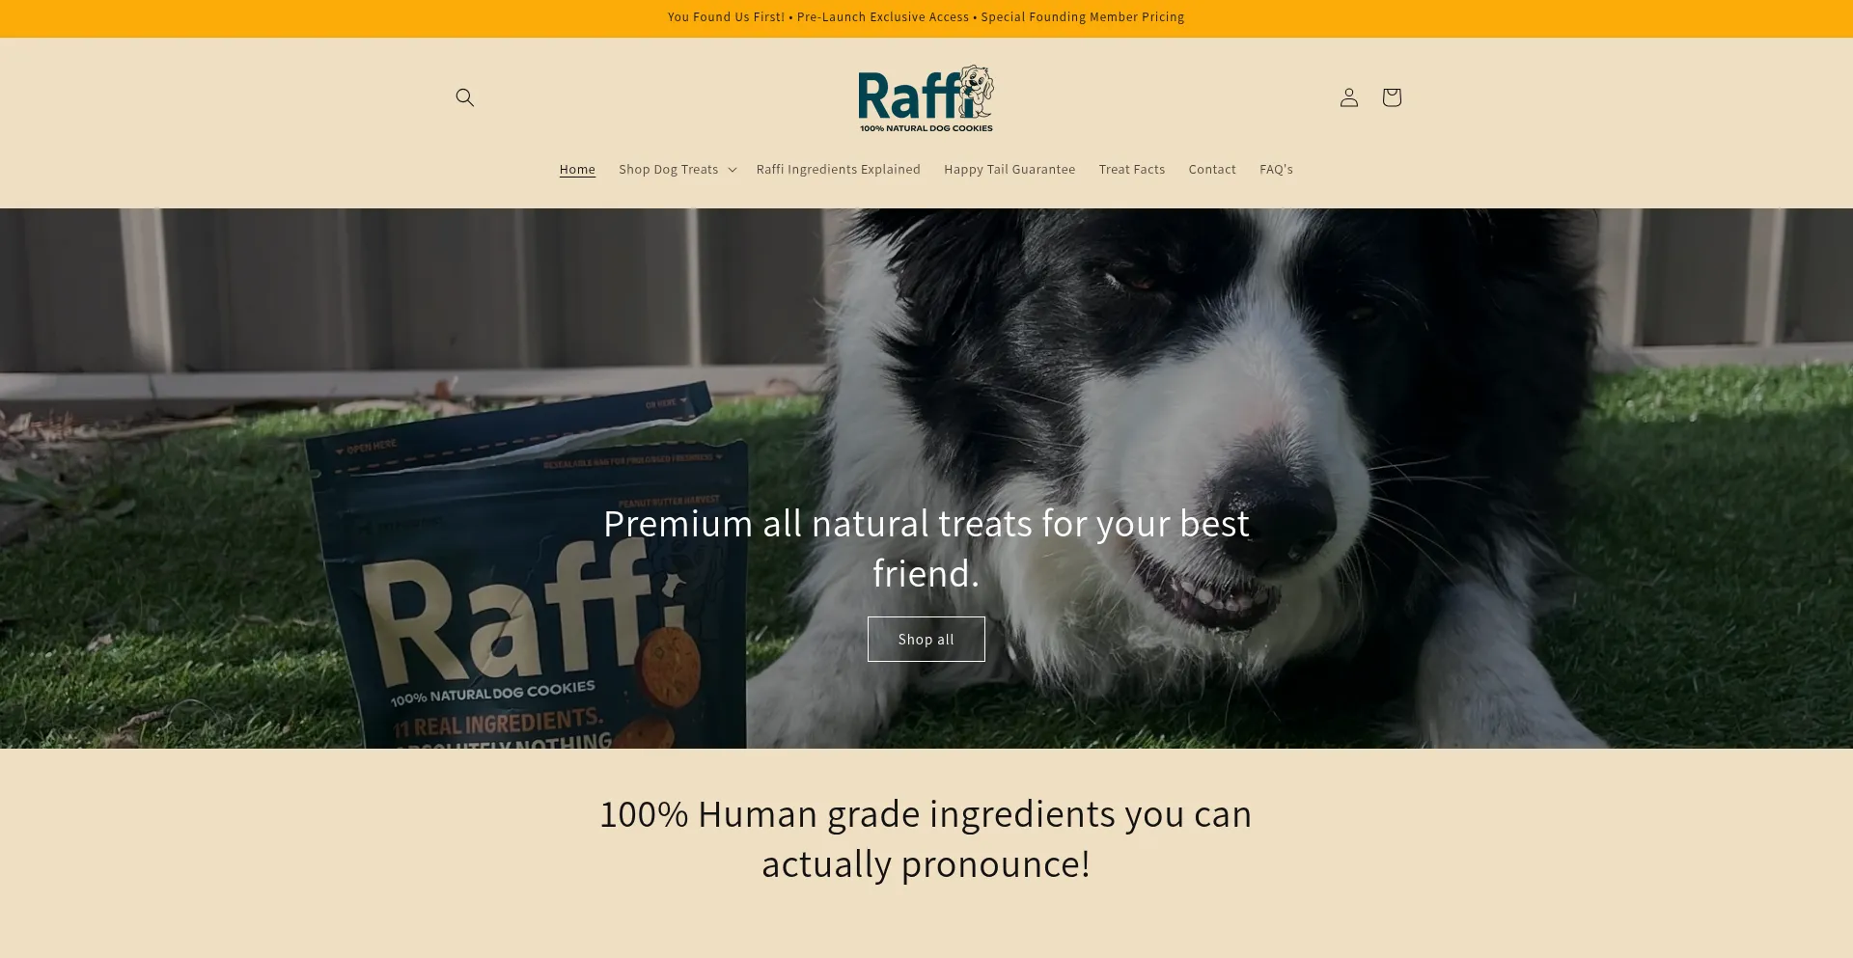
Task: Click the Human grade ingredients heading
Action: click(926, 838)
